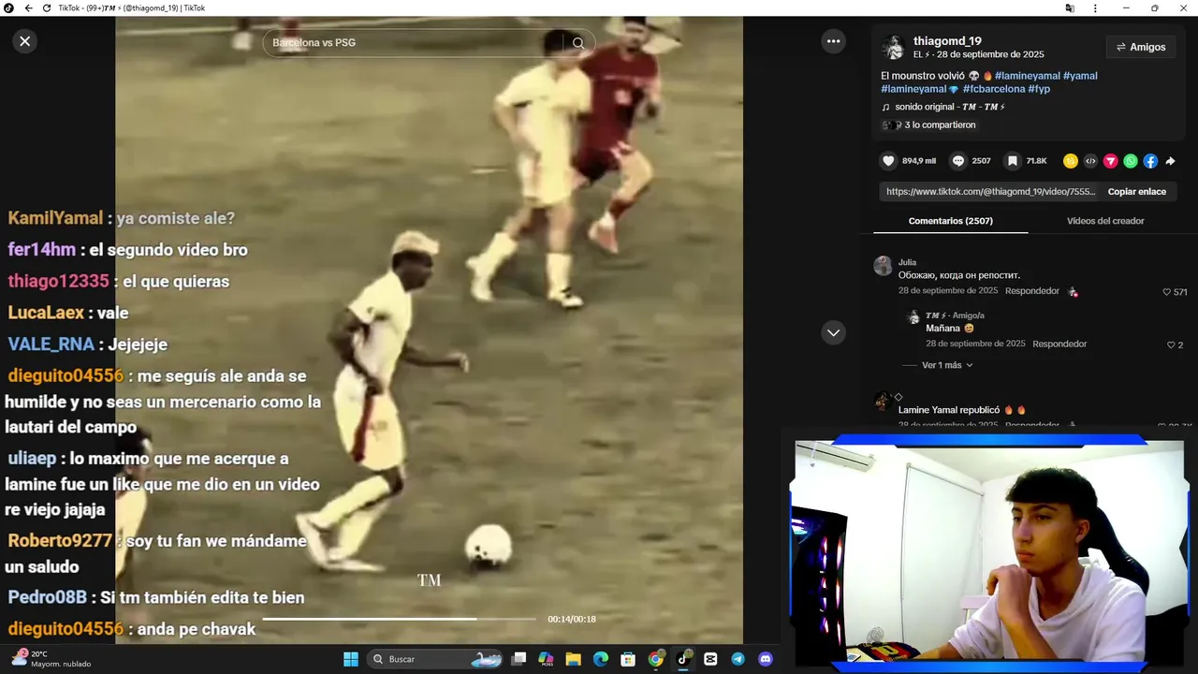Repost the video using yellow icon
This screenshot has height=674, width=1198.
[x=1071, y=161]
